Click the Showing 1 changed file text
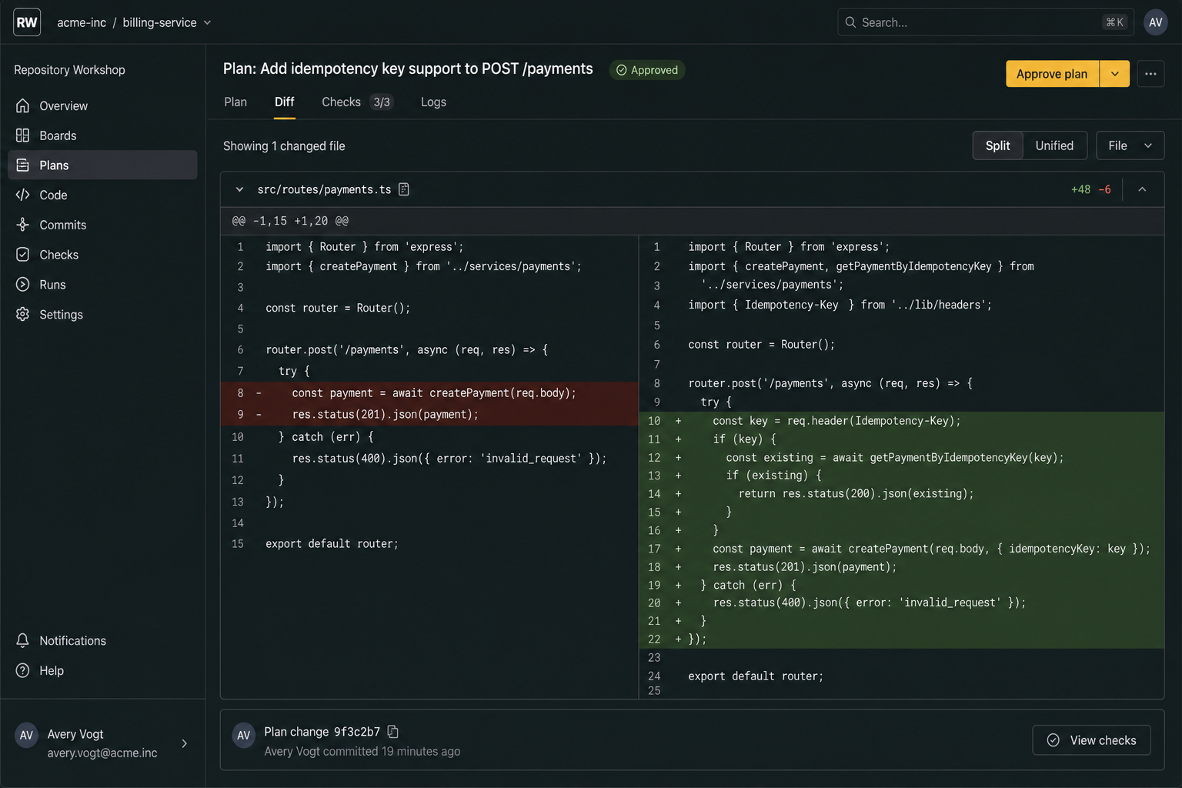Screen dimensions: 1182x788 point(284,146)
